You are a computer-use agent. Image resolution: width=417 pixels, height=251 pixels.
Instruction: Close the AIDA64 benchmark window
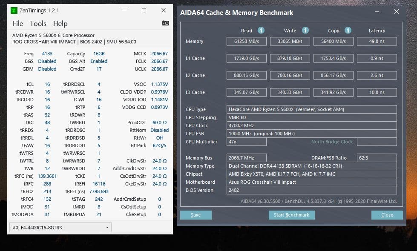pyautogui.click(x=396, y=11)
